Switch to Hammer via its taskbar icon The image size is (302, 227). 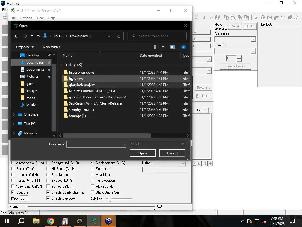[x=109, y=221]
